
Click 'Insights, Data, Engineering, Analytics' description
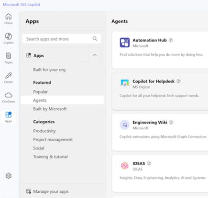click(x=163, y=177)
